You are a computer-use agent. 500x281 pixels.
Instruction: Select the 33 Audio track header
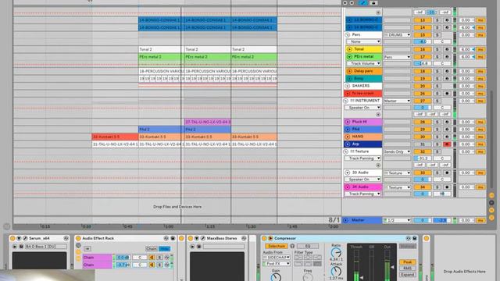(x=363, y=173)
